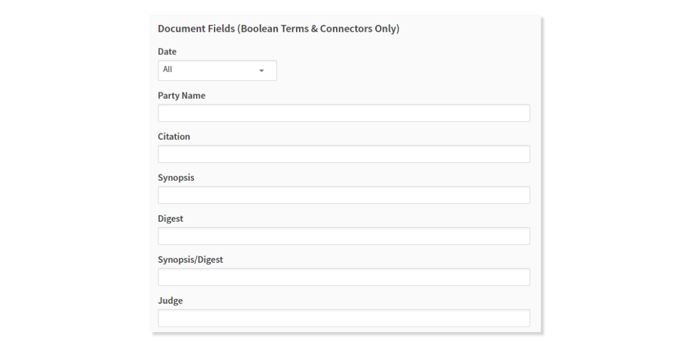The image size is (697, 347).
Task: Click the right end of Judge box
Action: click(521, 318)
